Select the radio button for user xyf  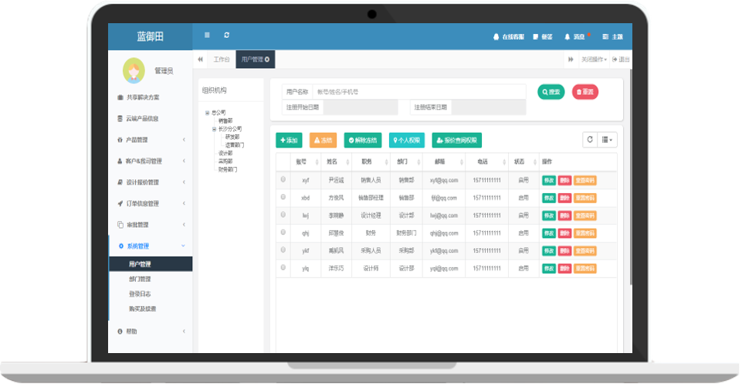click(x=283, y=180)
